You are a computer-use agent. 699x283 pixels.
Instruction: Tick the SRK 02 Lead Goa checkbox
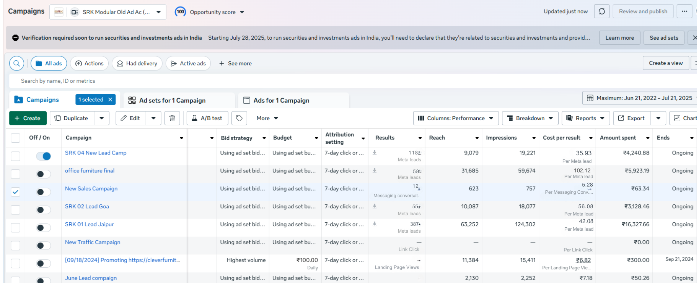pyautogui.click(x=15, y=210)
